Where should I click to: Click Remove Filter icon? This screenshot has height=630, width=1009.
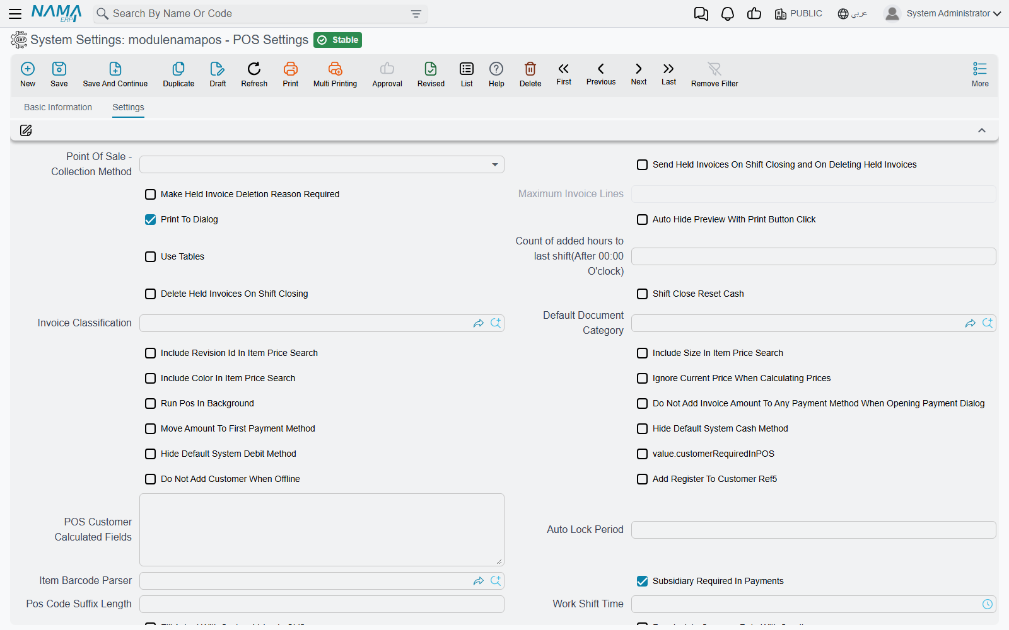click(x=714, y=69)
